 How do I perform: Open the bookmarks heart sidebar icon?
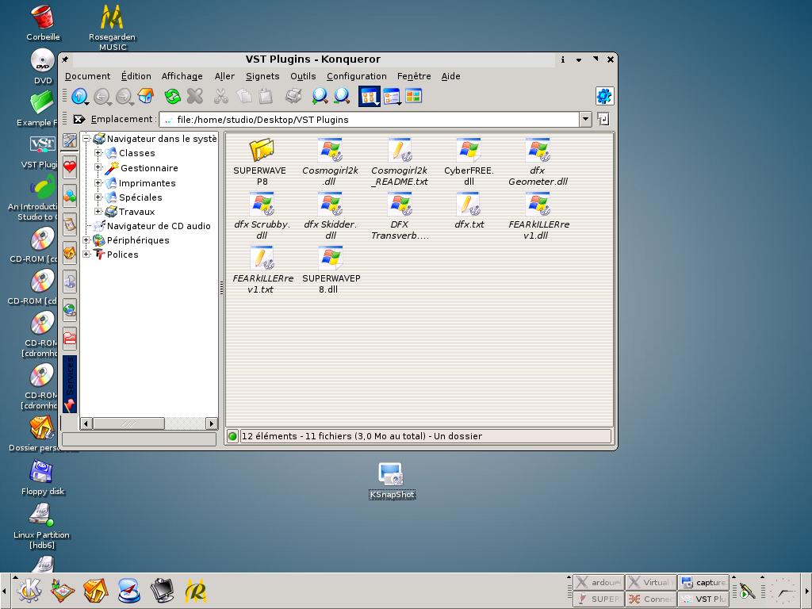pos(70,167)
